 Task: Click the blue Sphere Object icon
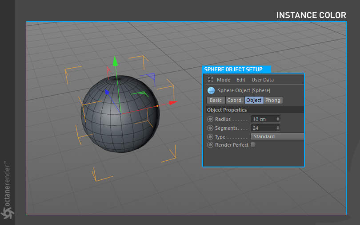click(211, 90)
